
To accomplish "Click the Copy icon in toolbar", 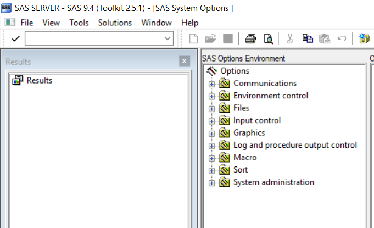I will pyautogui.click(x=308, y=38).
